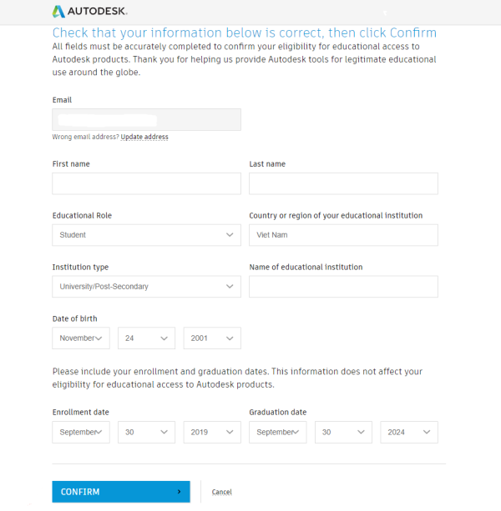Click into the Last name field
This screenshot has height=511, width=501.
click(x=343, y=183)
